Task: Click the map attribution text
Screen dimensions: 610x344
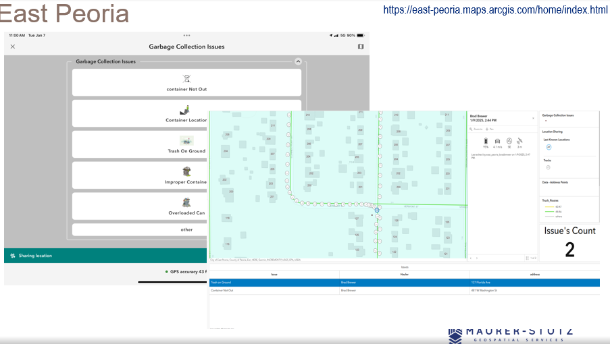Action: pos(255,260)
